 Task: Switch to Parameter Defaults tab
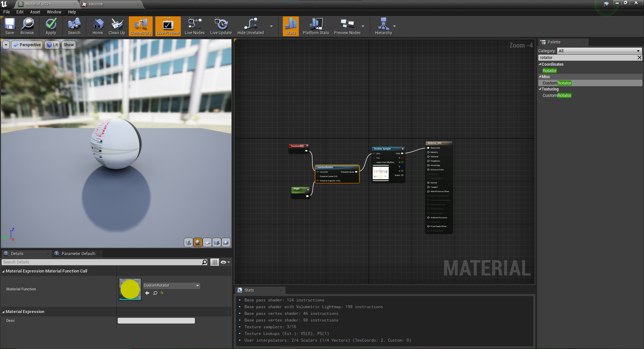point(77,254)
